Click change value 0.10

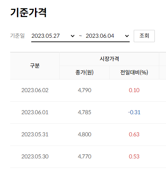(134, 90)
